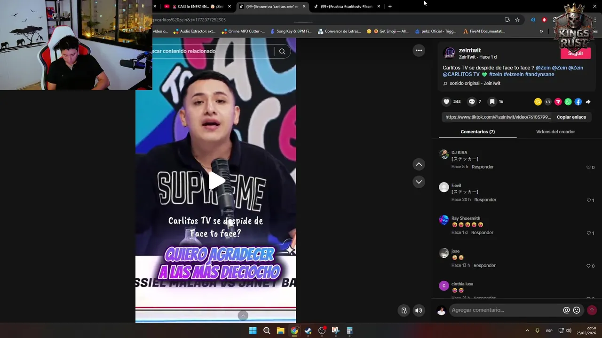Insert a mention with @ icon
Viewport: 602px width, 338px height.
[x=566, y=310]
